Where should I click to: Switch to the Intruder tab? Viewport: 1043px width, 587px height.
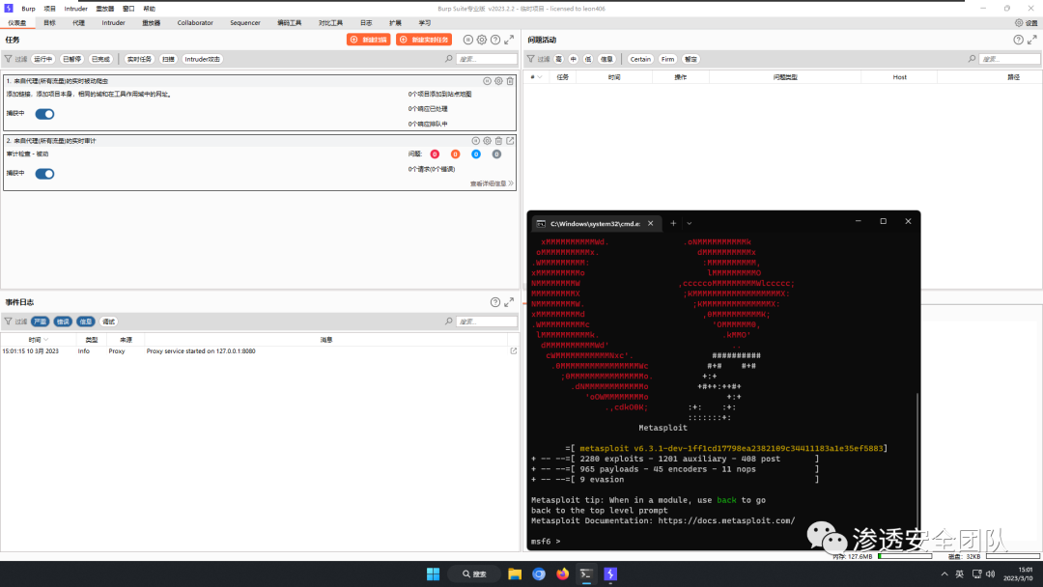click(113, 22)
